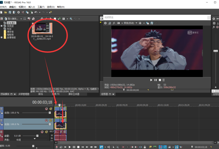Image resolution: width=219 pixels, height=149 pixels.
Task: Close the project media panel tab
Action: 15,94
